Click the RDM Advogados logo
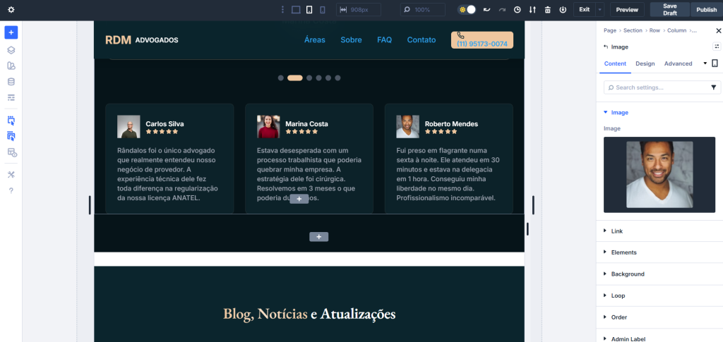The height and width of the screenshot is (342, 723). (x=141, y=40)
